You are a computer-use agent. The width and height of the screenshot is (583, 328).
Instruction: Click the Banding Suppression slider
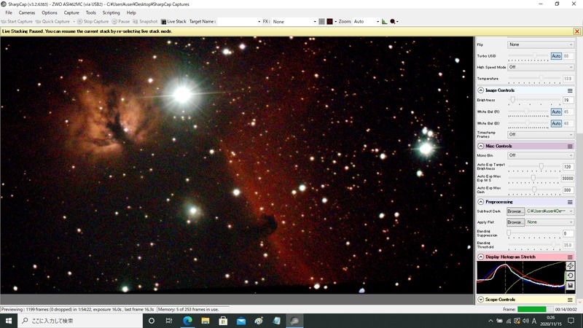534,233
